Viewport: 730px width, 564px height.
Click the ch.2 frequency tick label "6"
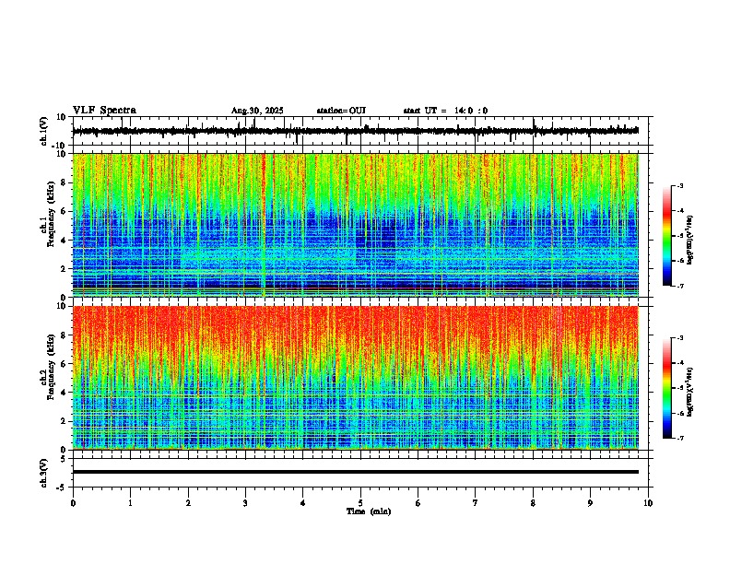click(x=64, y=364)
